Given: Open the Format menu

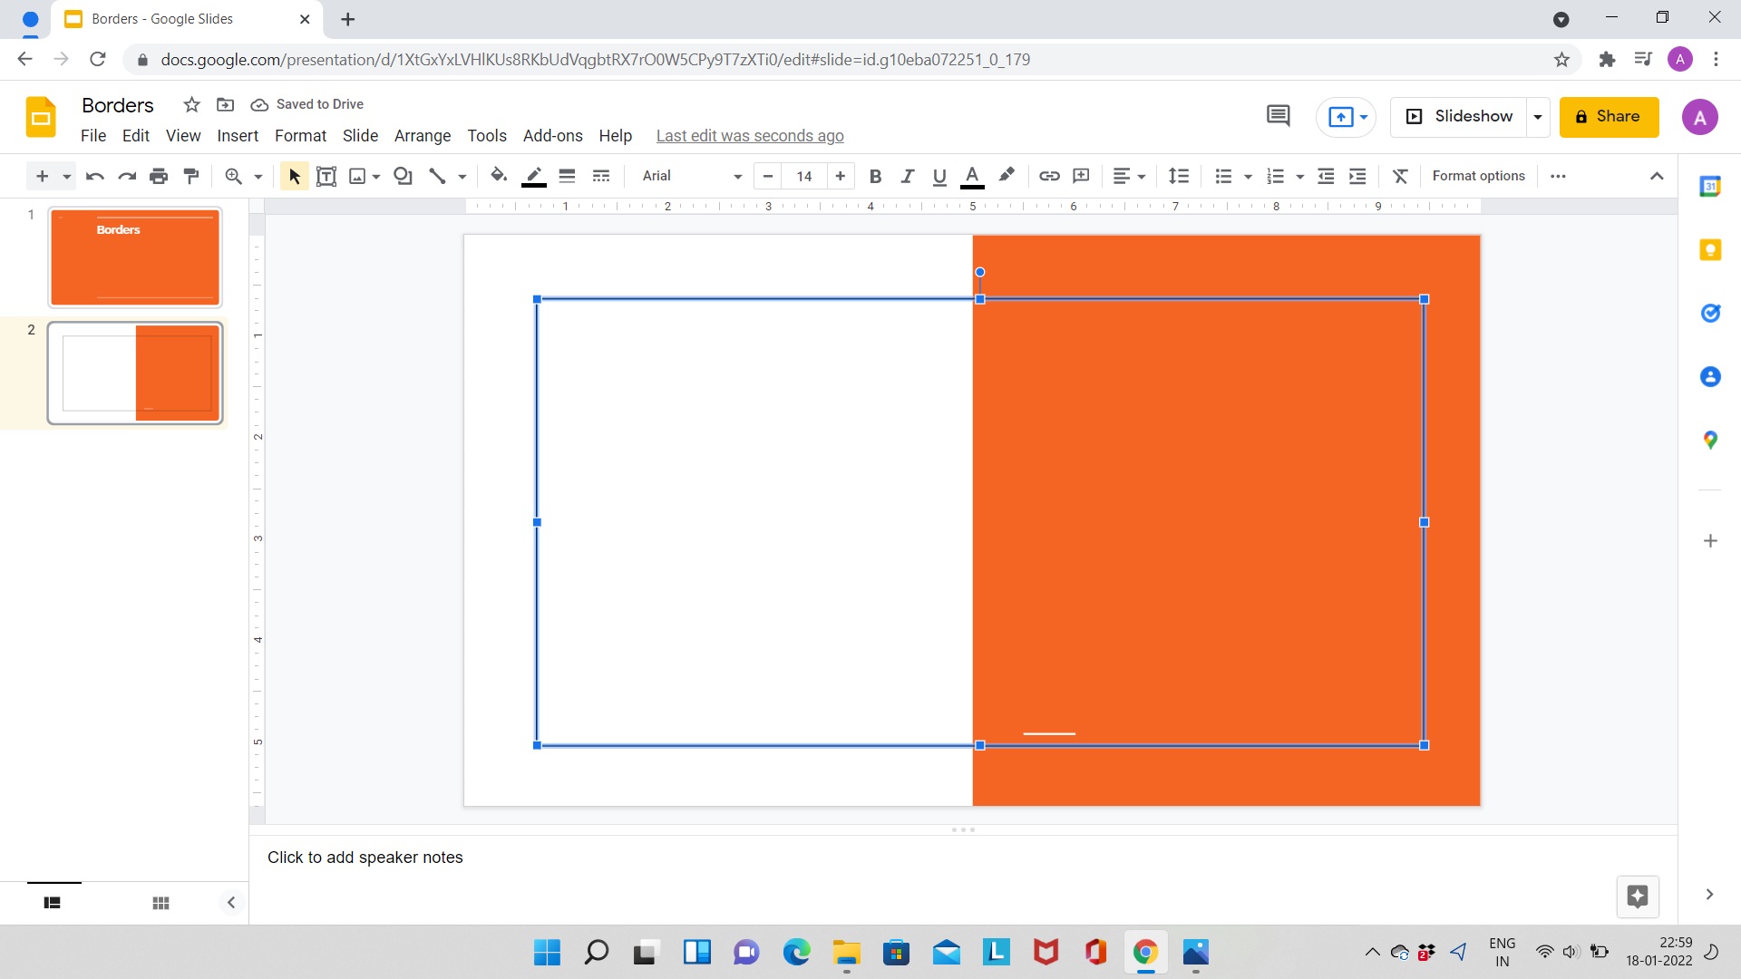Looking at the screenshot, I should click(300, 135).
